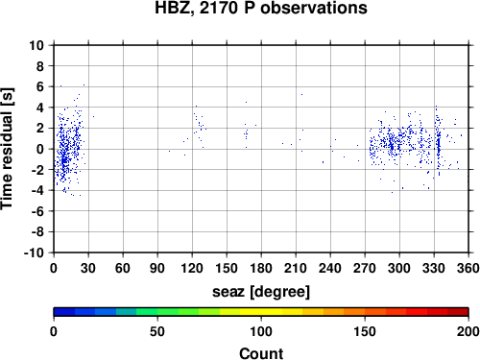Pick the colorbar tick label "100"
The height and width of the screenshot is (360, 480).
(261, 332)
